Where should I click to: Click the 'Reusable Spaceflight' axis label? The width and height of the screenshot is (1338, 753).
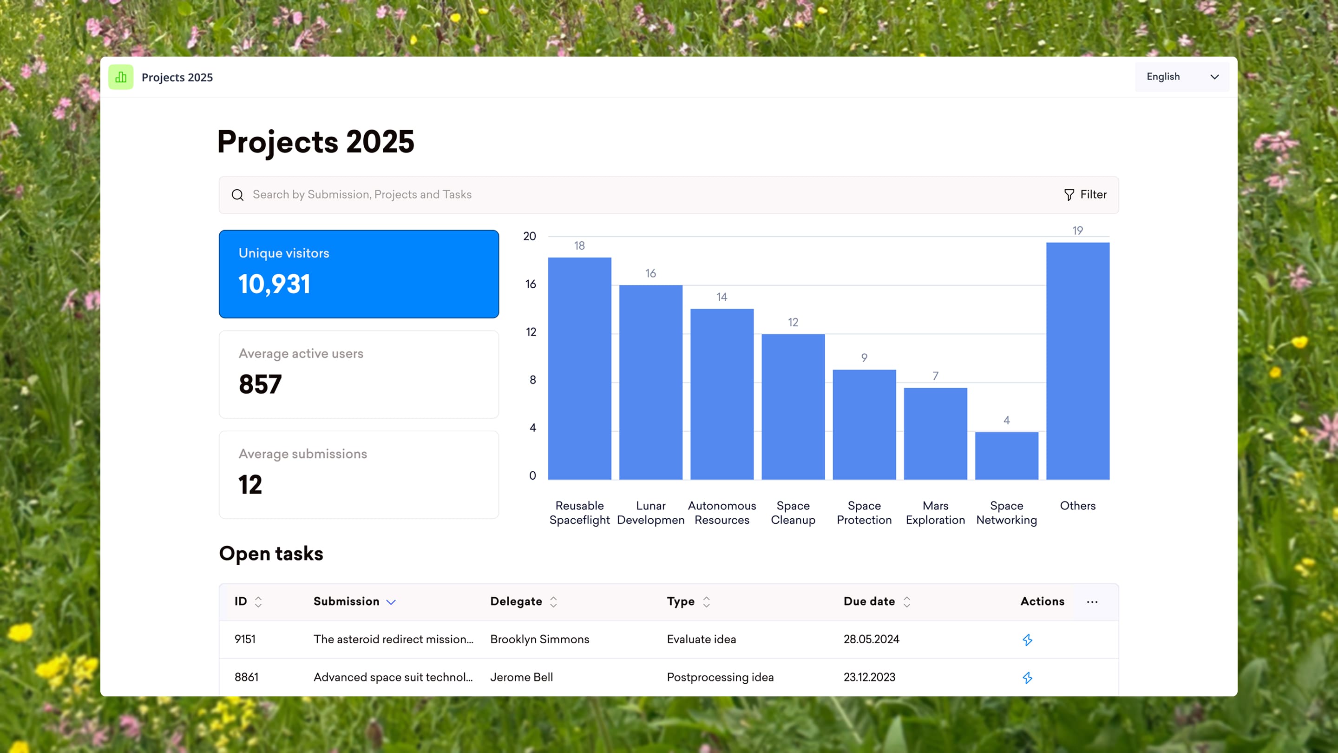click(x=580, y=513)
